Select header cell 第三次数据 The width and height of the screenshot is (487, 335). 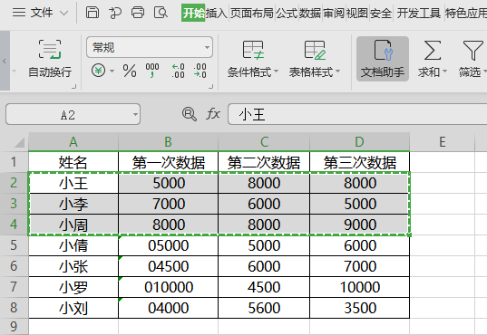pos(359,162)
